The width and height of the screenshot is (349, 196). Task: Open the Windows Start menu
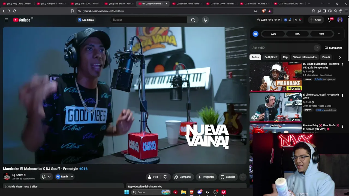click(x=127, y=192)
